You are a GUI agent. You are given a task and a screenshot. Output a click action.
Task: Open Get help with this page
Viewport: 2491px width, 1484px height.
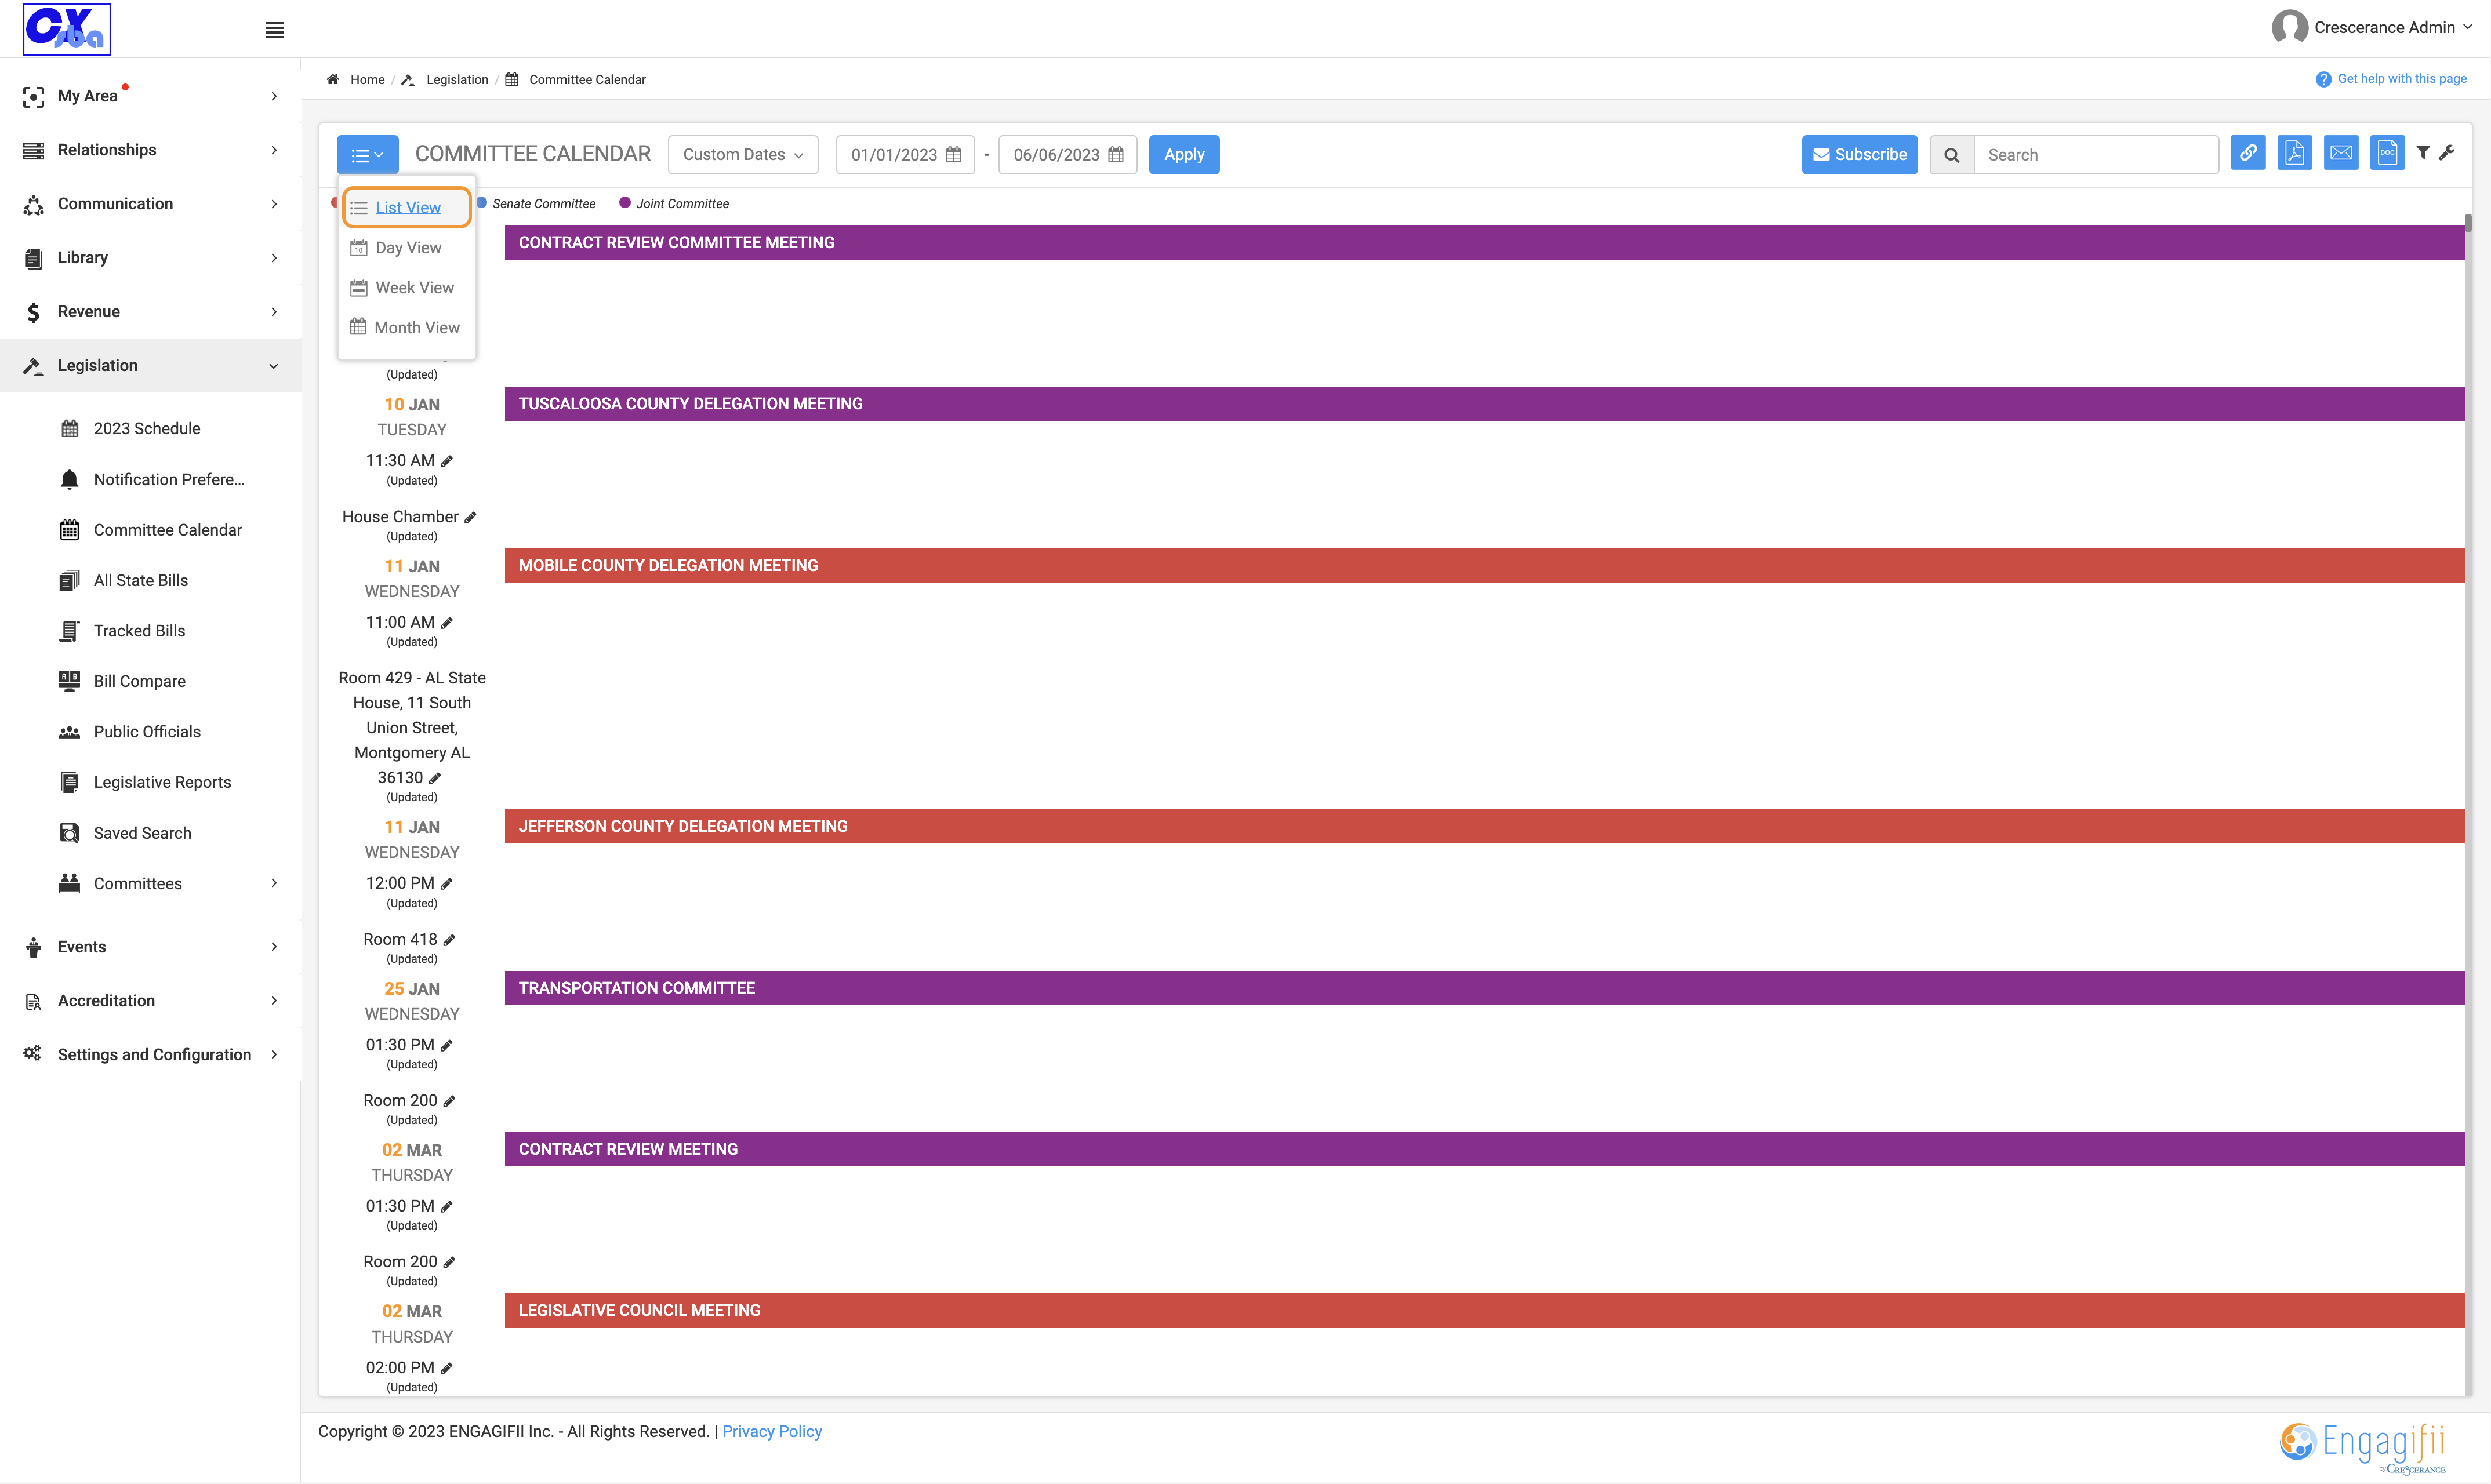click(2391, 79)
